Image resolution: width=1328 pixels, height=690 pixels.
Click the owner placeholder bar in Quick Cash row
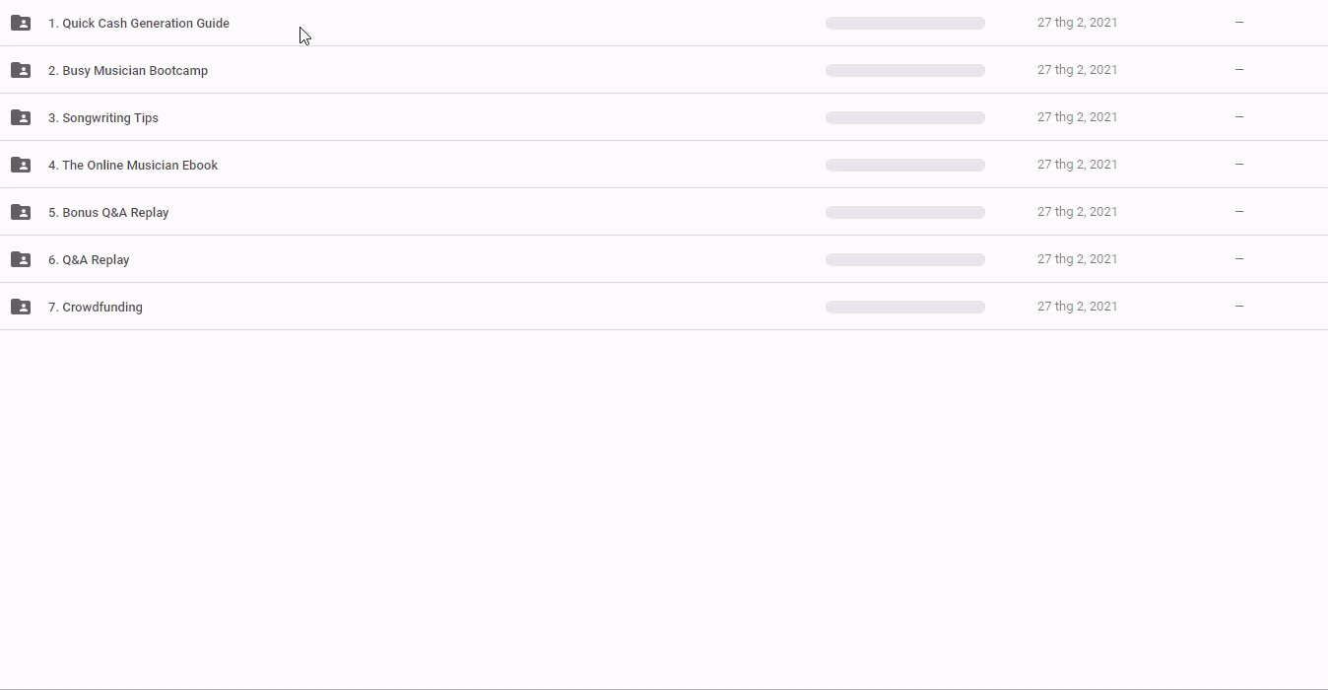(905, 23)
